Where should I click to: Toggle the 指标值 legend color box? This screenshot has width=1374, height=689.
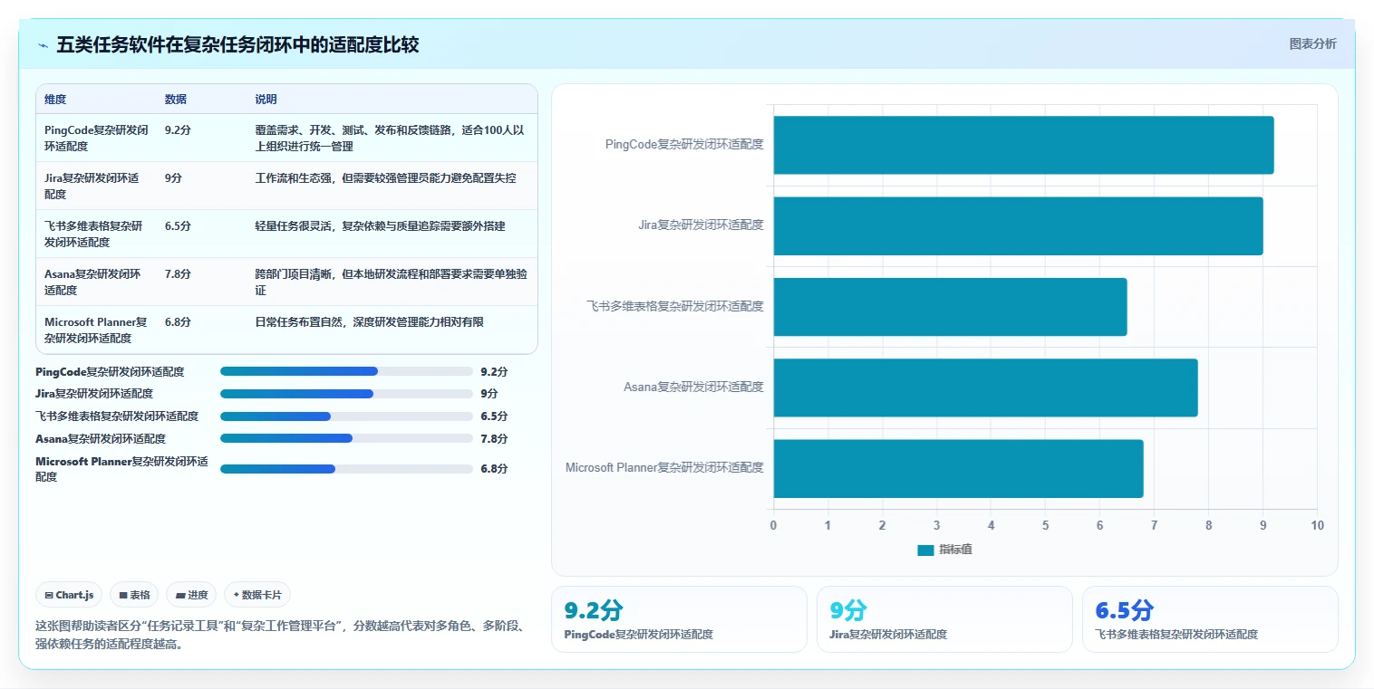[x=925, y=550]
